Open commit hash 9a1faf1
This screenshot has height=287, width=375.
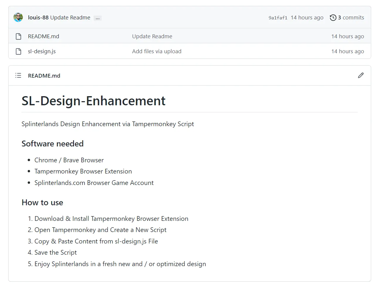(x=278, y=18)
